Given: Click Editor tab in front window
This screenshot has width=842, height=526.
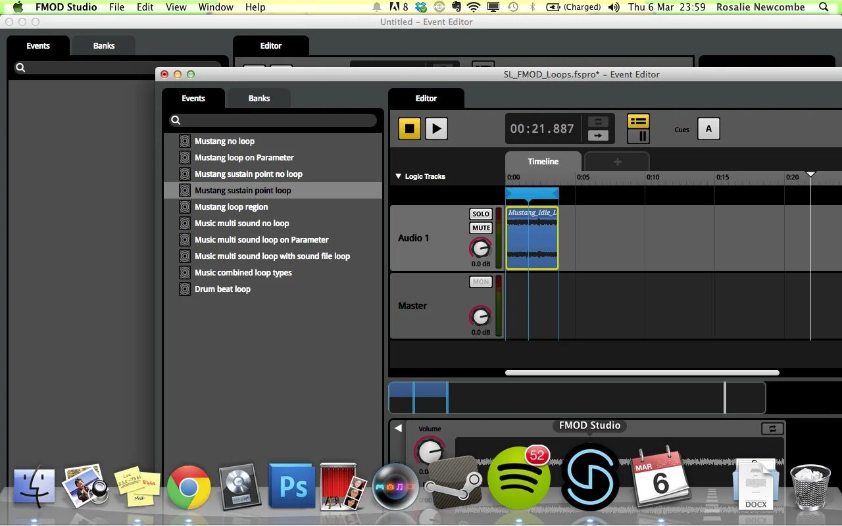Looking at the screenshot, I should (x=426, y=98).
